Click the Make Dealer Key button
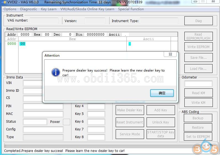Screen dimensions: 220x155 click(130, 110)
